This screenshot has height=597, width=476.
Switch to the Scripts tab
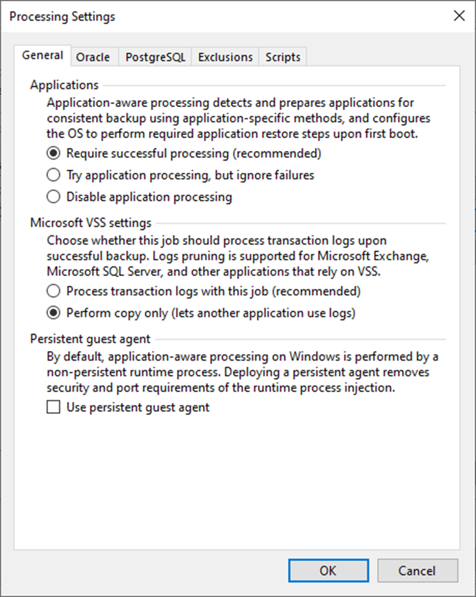point(282,57)
